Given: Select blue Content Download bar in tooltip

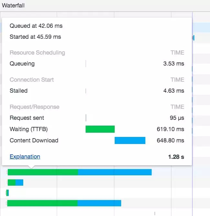Looking at the screenshot, I should click(x=130, y=140).
